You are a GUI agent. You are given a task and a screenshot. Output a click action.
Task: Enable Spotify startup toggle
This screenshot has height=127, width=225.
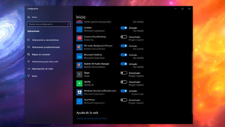tap(124, 82)
